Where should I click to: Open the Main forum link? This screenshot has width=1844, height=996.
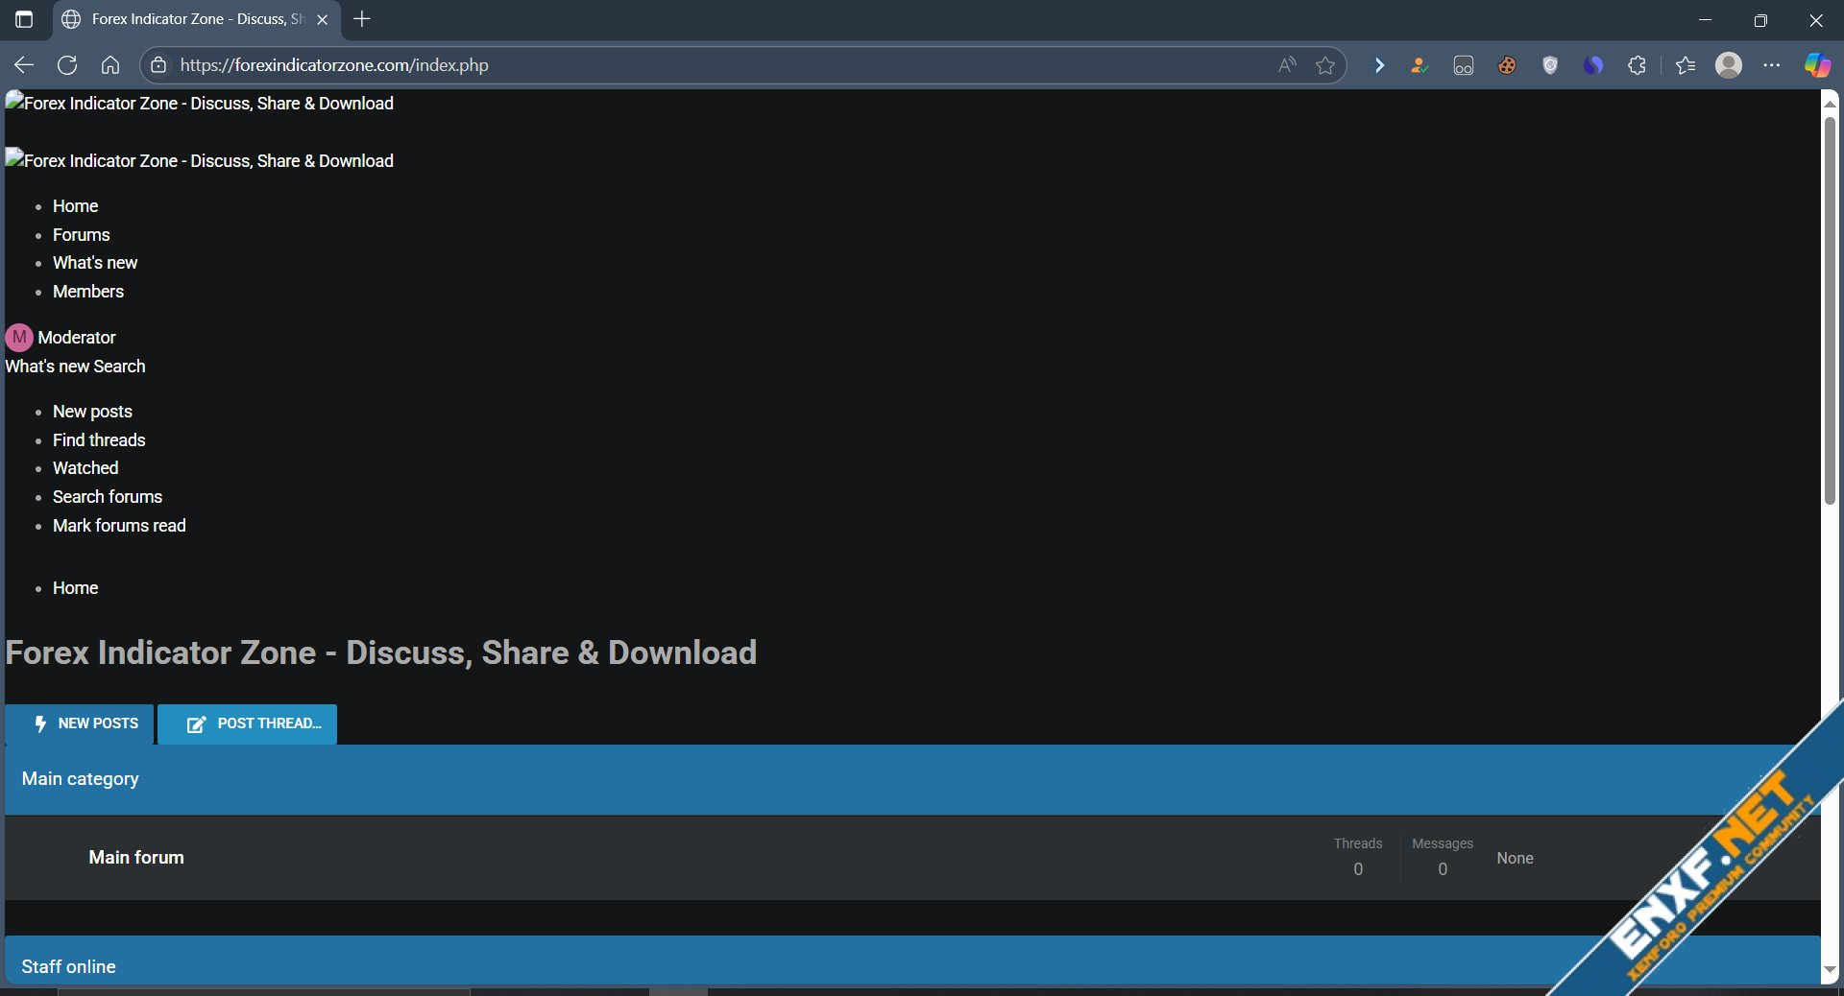(x=136, y=858)
